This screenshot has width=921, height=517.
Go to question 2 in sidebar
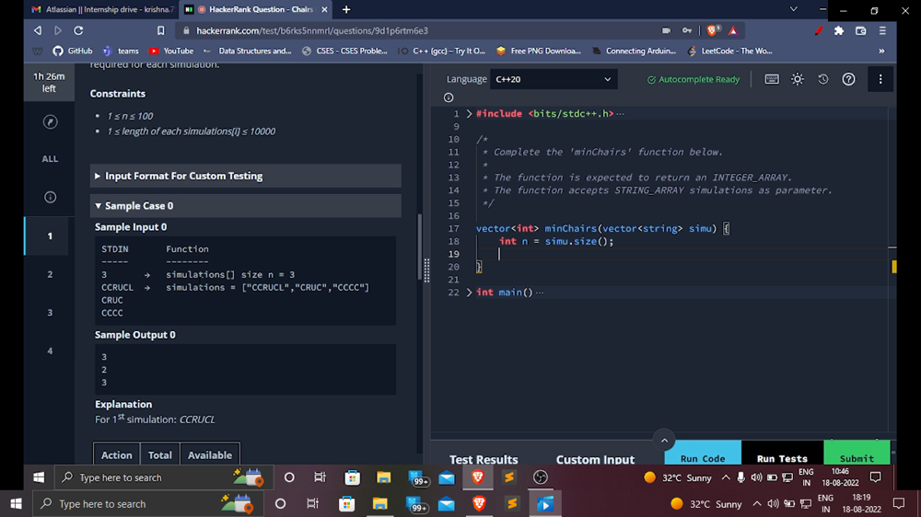tap(50, 274)
